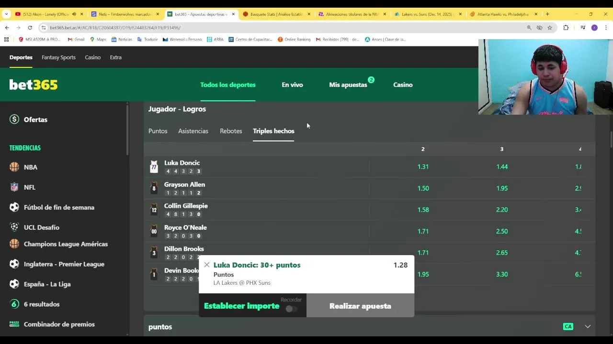Select Dillon Brooks 3 triples odds 2.65

[502, 253]
